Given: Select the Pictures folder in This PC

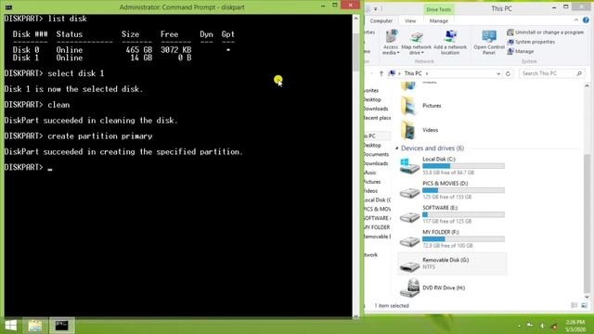Looking at the screenshot, I should tap(420, 106).
